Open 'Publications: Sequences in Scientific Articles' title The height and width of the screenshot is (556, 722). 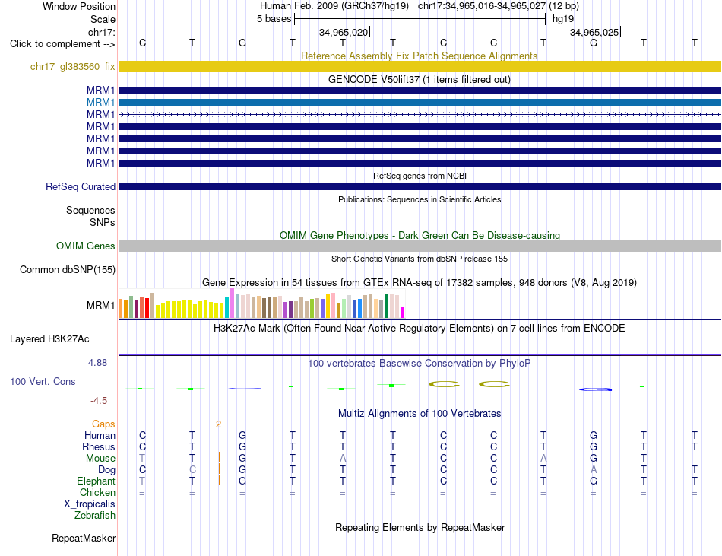tap(420, 199)
